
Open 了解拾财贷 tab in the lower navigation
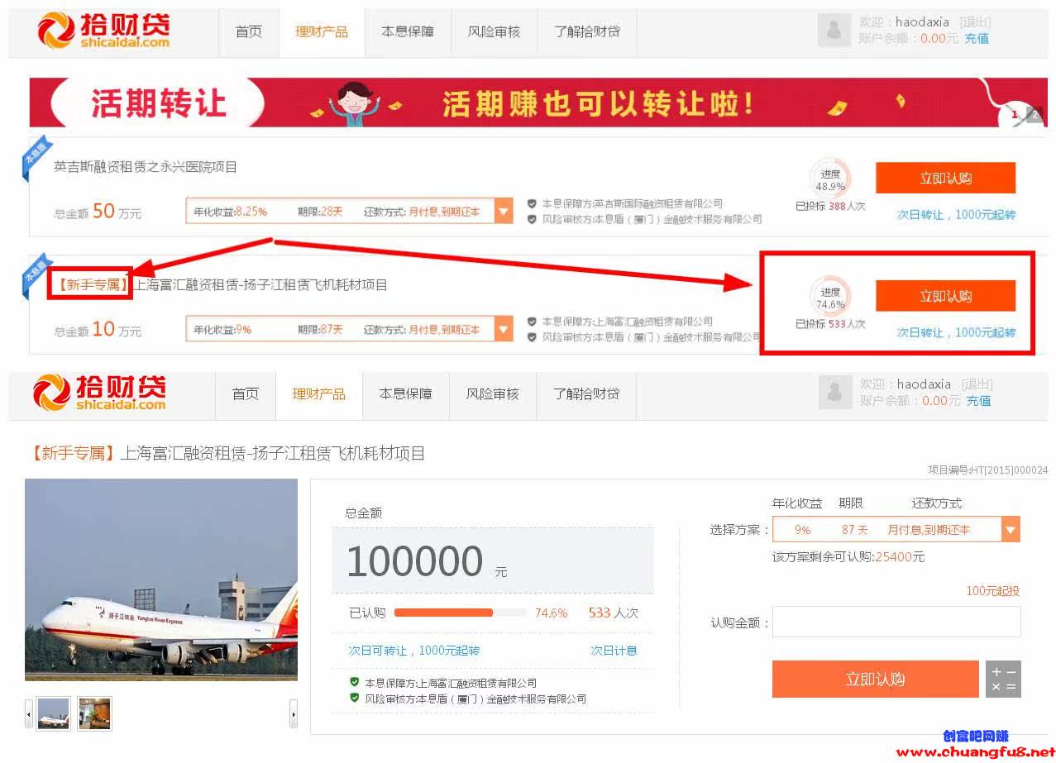click(586, 393)
